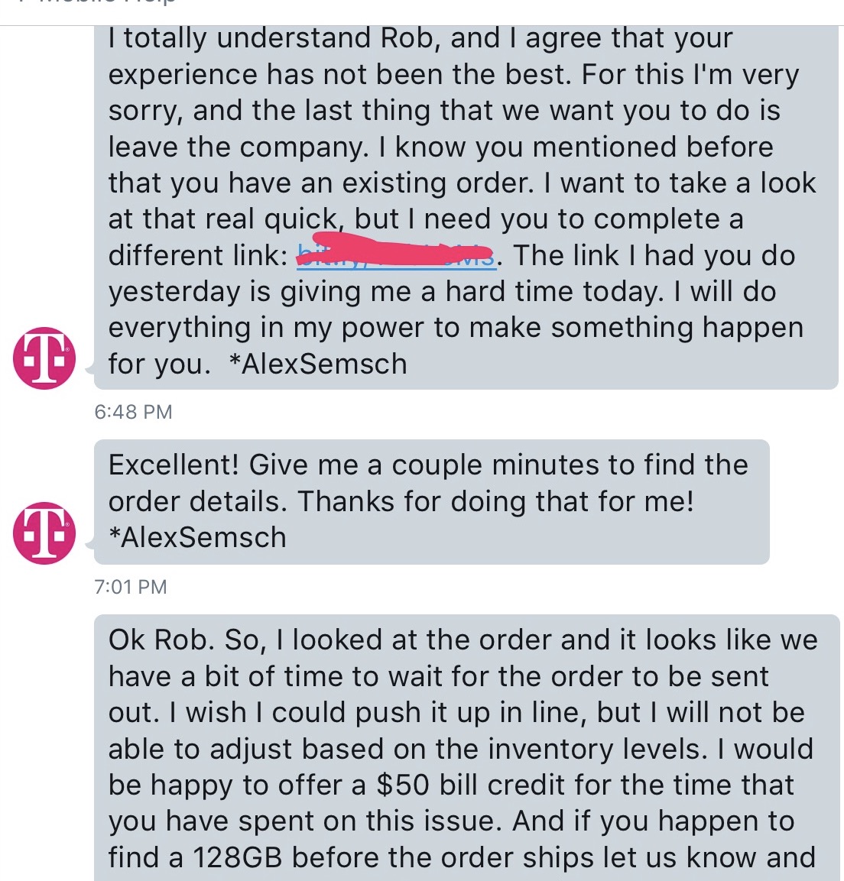Tap the word 'yesterday' in first message

pos(178,293)
